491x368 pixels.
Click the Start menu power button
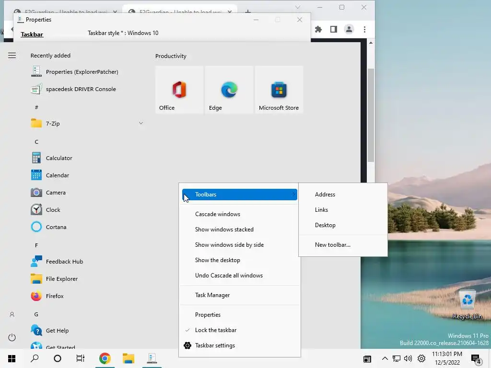click(12, 337)
